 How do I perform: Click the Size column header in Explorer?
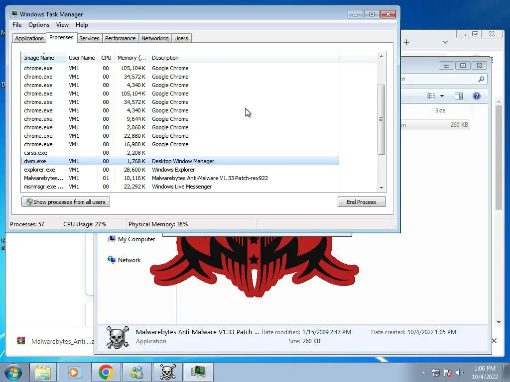(440, 110)
